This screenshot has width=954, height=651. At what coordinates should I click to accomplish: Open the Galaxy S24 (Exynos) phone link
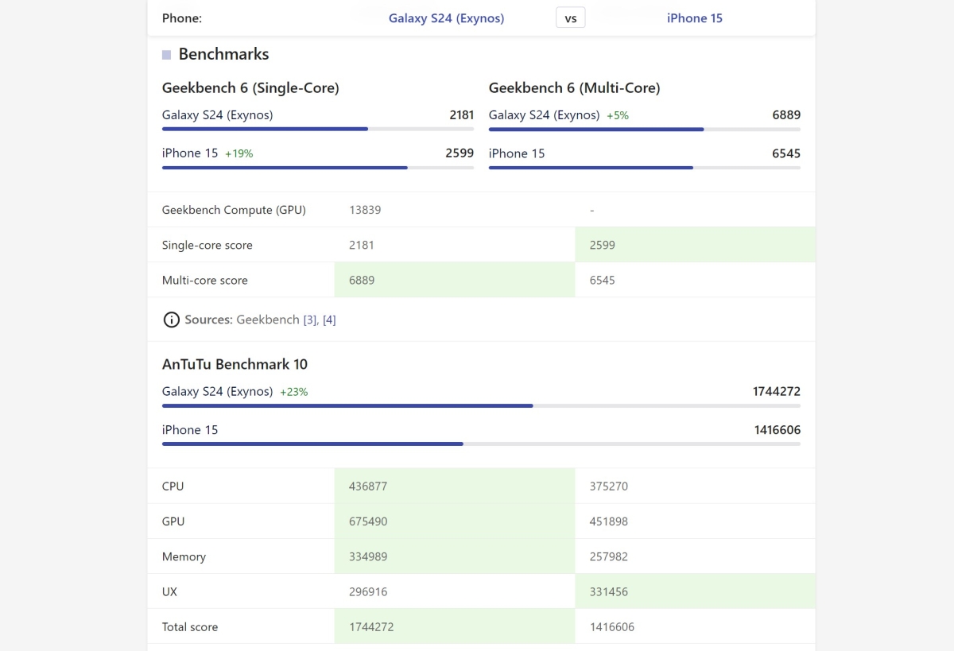pyautogui.click(x=446, y=17)
